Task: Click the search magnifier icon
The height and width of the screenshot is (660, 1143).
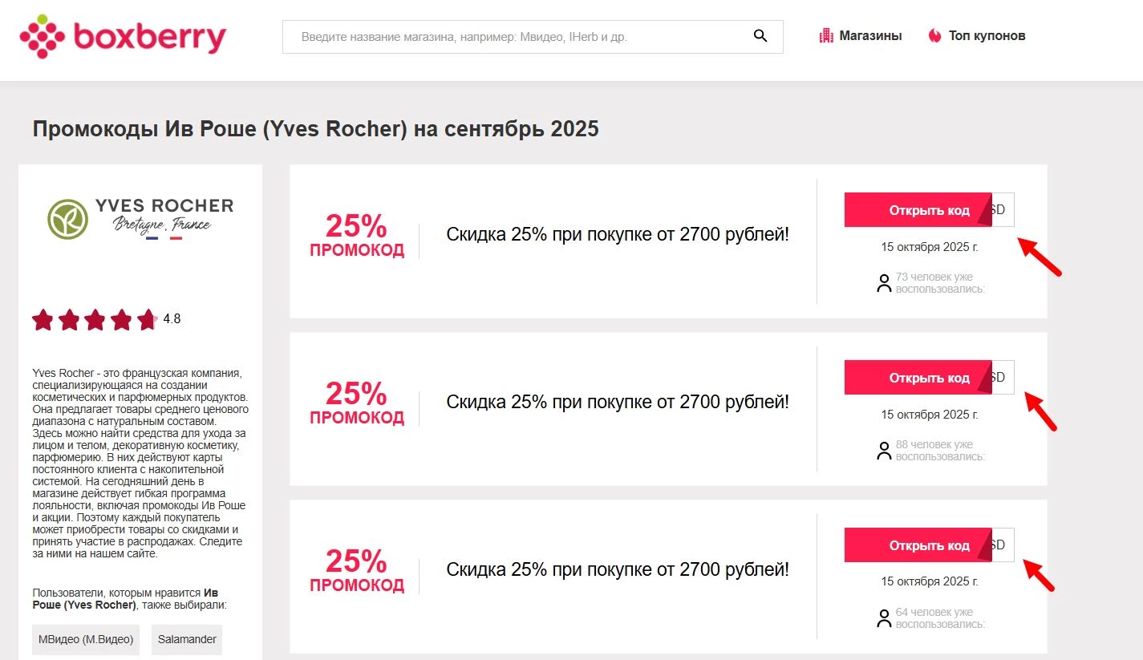Action: click(x=760, y=36)
